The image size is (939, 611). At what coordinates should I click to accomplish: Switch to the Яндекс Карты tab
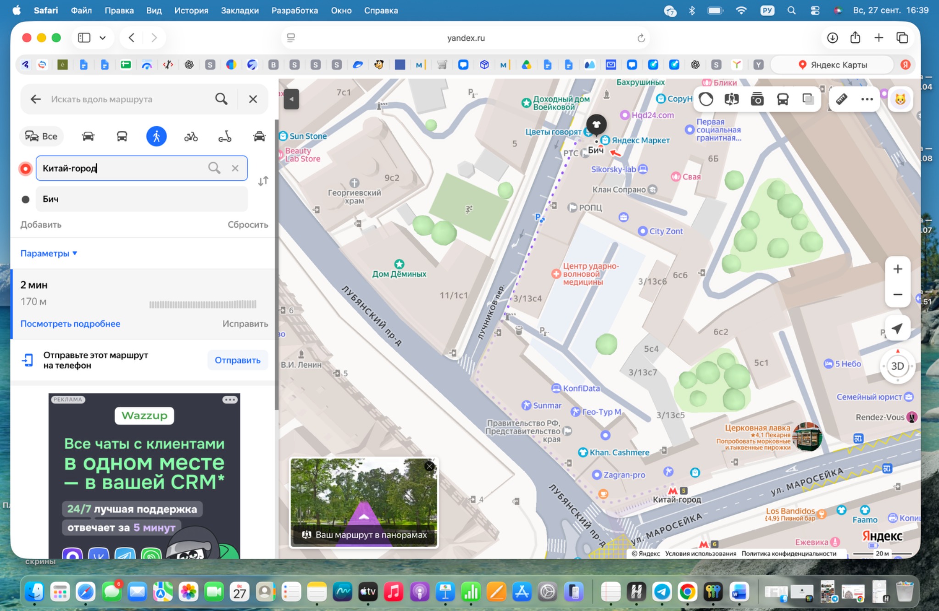tap(833, 65)
